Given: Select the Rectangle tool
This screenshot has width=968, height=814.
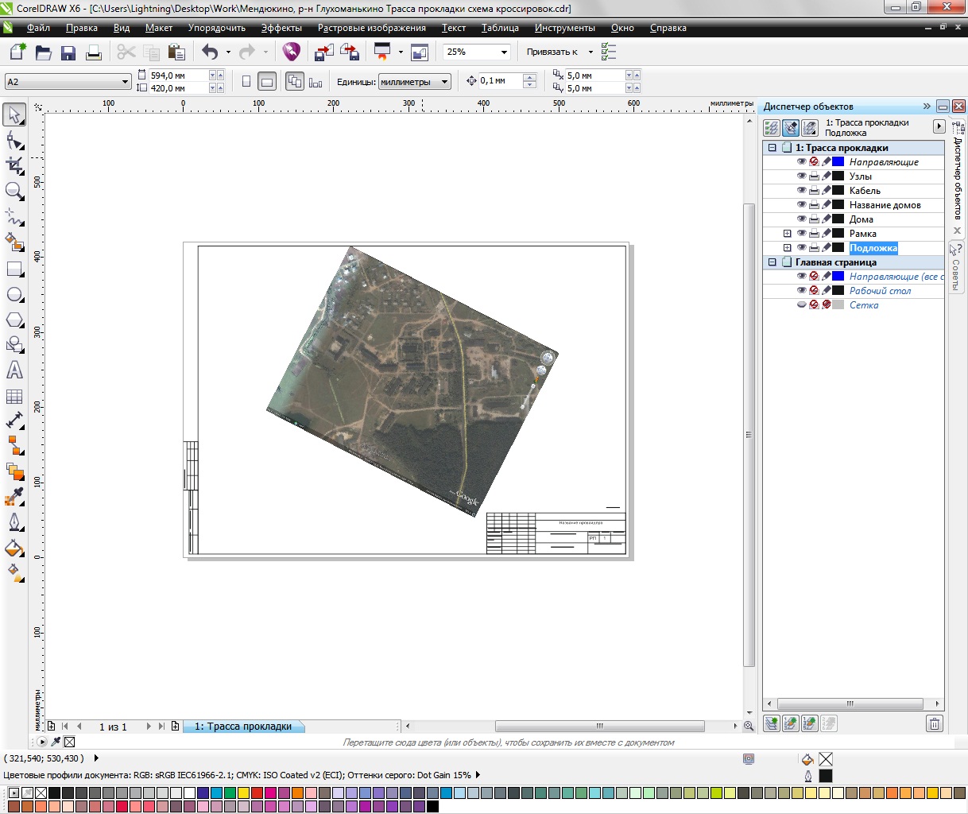Looking at the screenshot, I should (15, 269).
